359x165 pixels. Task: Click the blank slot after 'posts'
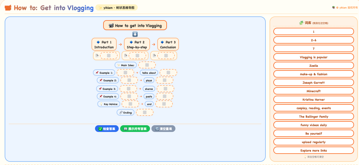pos(165,96)
